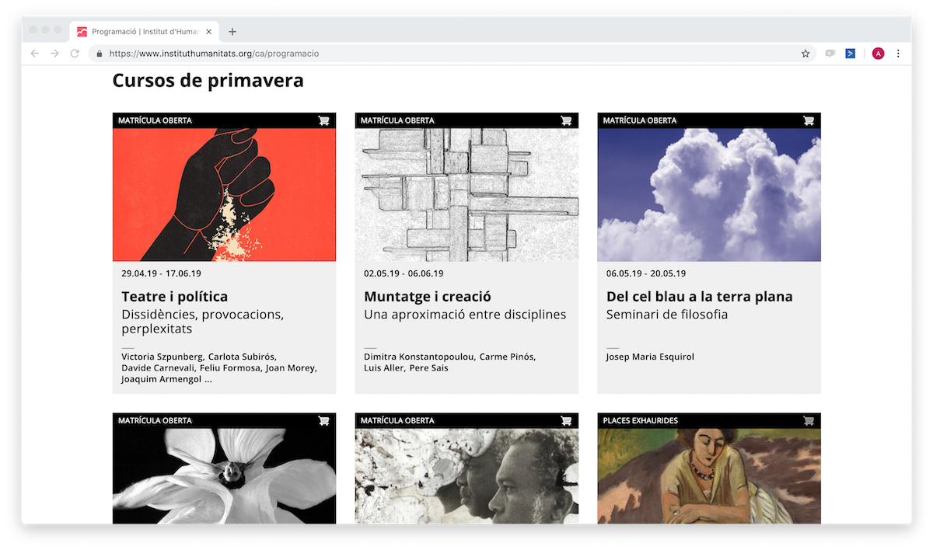Reload the page using the refresh icon
The width and height of the screenshot is (933, 550).
tap(75, 54)
